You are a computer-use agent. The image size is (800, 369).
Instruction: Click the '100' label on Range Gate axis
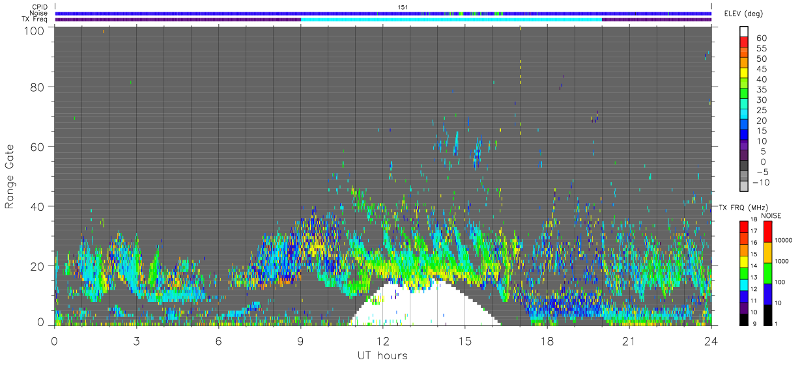pyautogui.click(x=34, y=30)
